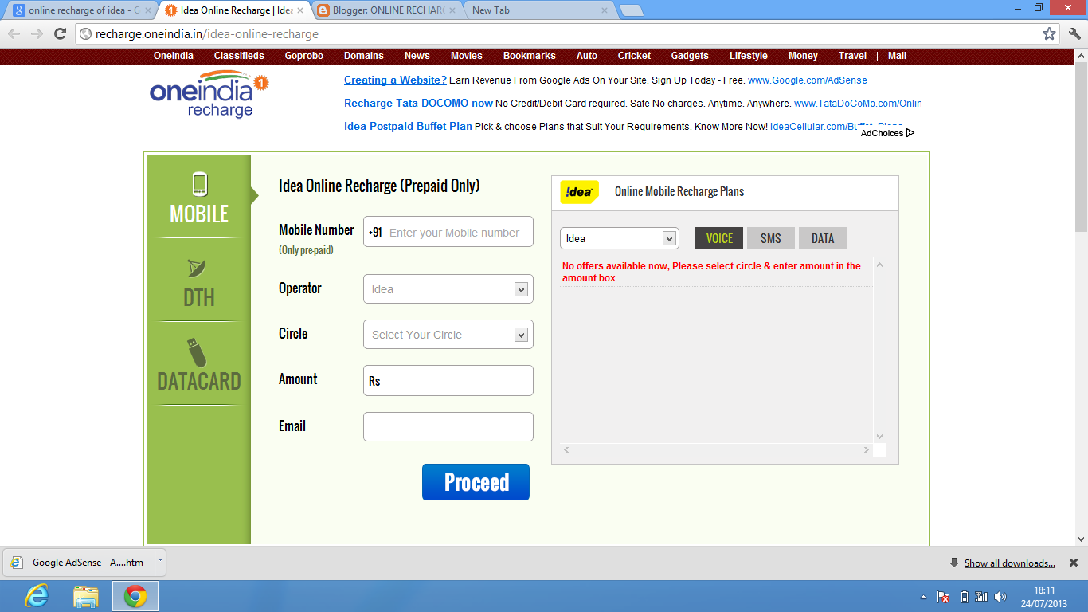Open the Select Your Circle dropdown
The width and height of the screenshot is (1088, 612).
pyautogui.click(x=448, y=335)
